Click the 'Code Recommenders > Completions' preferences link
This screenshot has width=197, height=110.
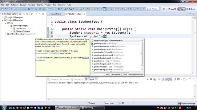click(x=57, y=52)
